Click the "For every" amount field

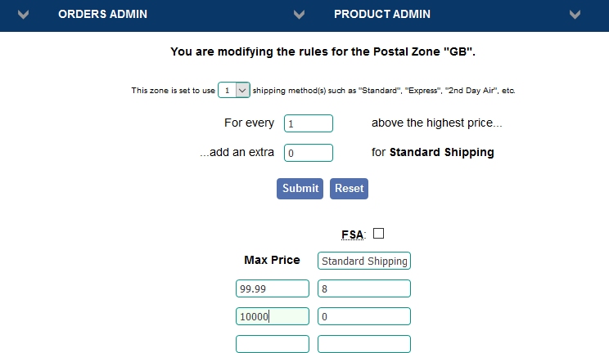[308, 123]
